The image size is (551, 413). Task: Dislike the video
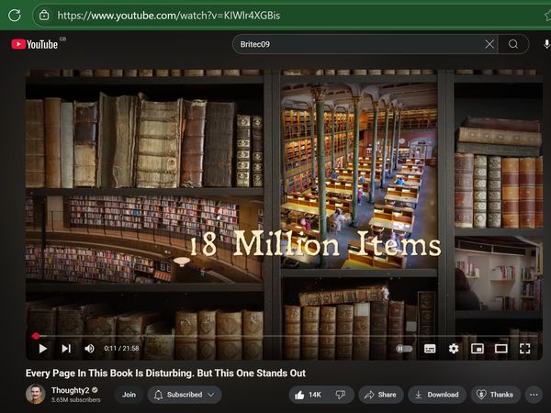[x=341, y=395]
